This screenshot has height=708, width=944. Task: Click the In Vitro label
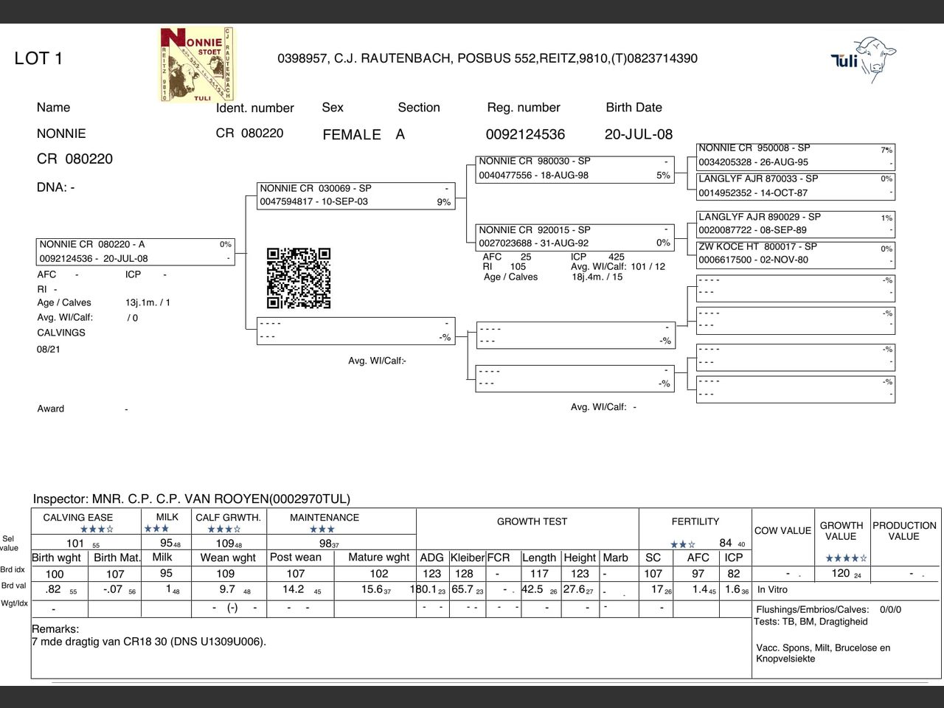pyautogui.click(x=772, y=590)
